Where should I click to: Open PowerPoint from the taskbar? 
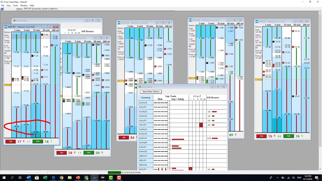pos(78,178)
